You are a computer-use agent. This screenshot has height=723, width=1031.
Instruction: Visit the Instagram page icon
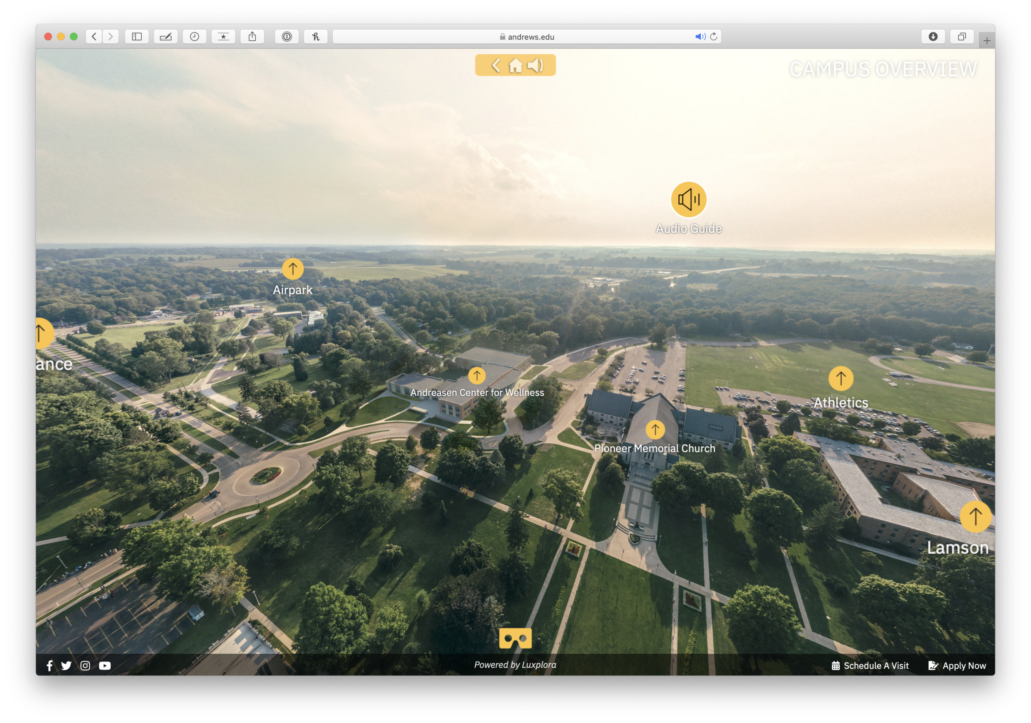tap(85, 666)
